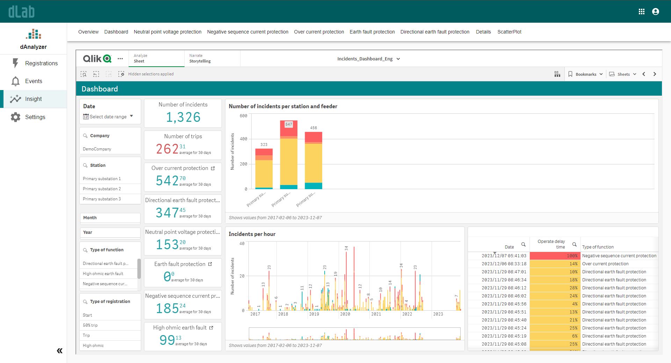Select Trip under Type of registration
Screen dimensions: 671x363
pyautogui.click(x=86, y=335)
